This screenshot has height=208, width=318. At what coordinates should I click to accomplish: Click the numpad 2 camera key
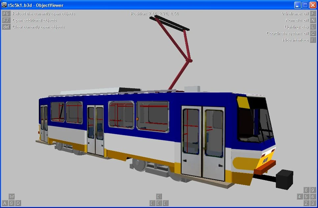(x=306, y=203)
